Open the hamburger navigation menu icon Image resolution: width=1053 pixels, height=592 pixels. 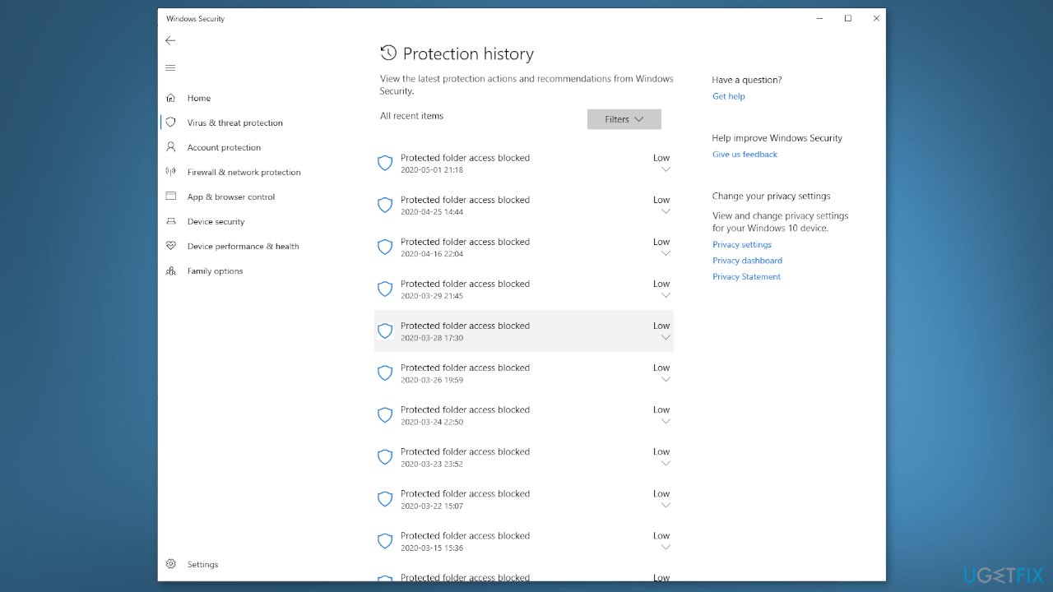(170, 67)
